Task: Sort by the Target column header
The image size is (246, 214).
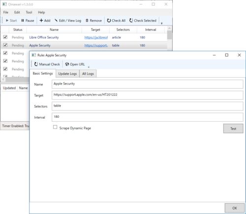Action: 95,29
